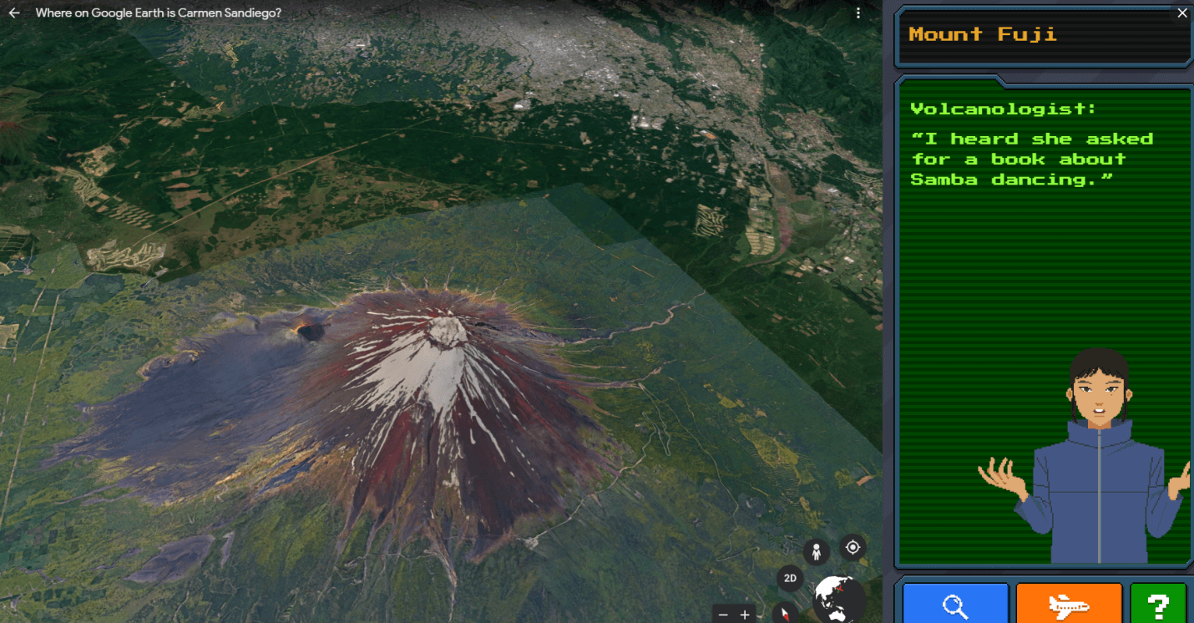Click the 'Mount Fuji' location title

tap(983, 34)
